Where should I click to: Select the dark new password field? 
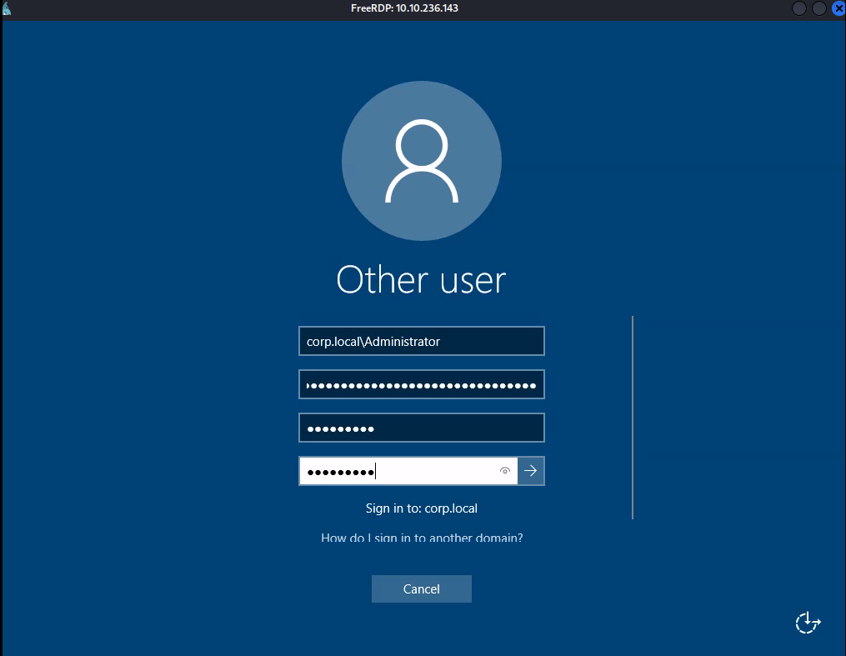[x=421, y=428]
